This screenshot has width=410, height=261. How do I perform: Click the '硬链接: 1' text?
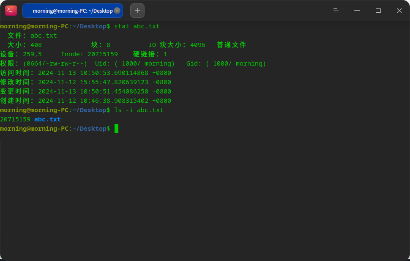[150, 54]
